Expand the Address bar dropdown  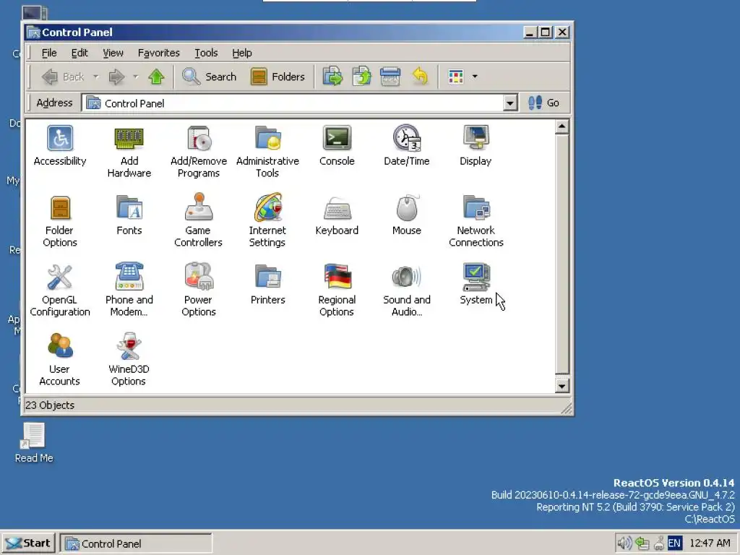click(509, 103)
